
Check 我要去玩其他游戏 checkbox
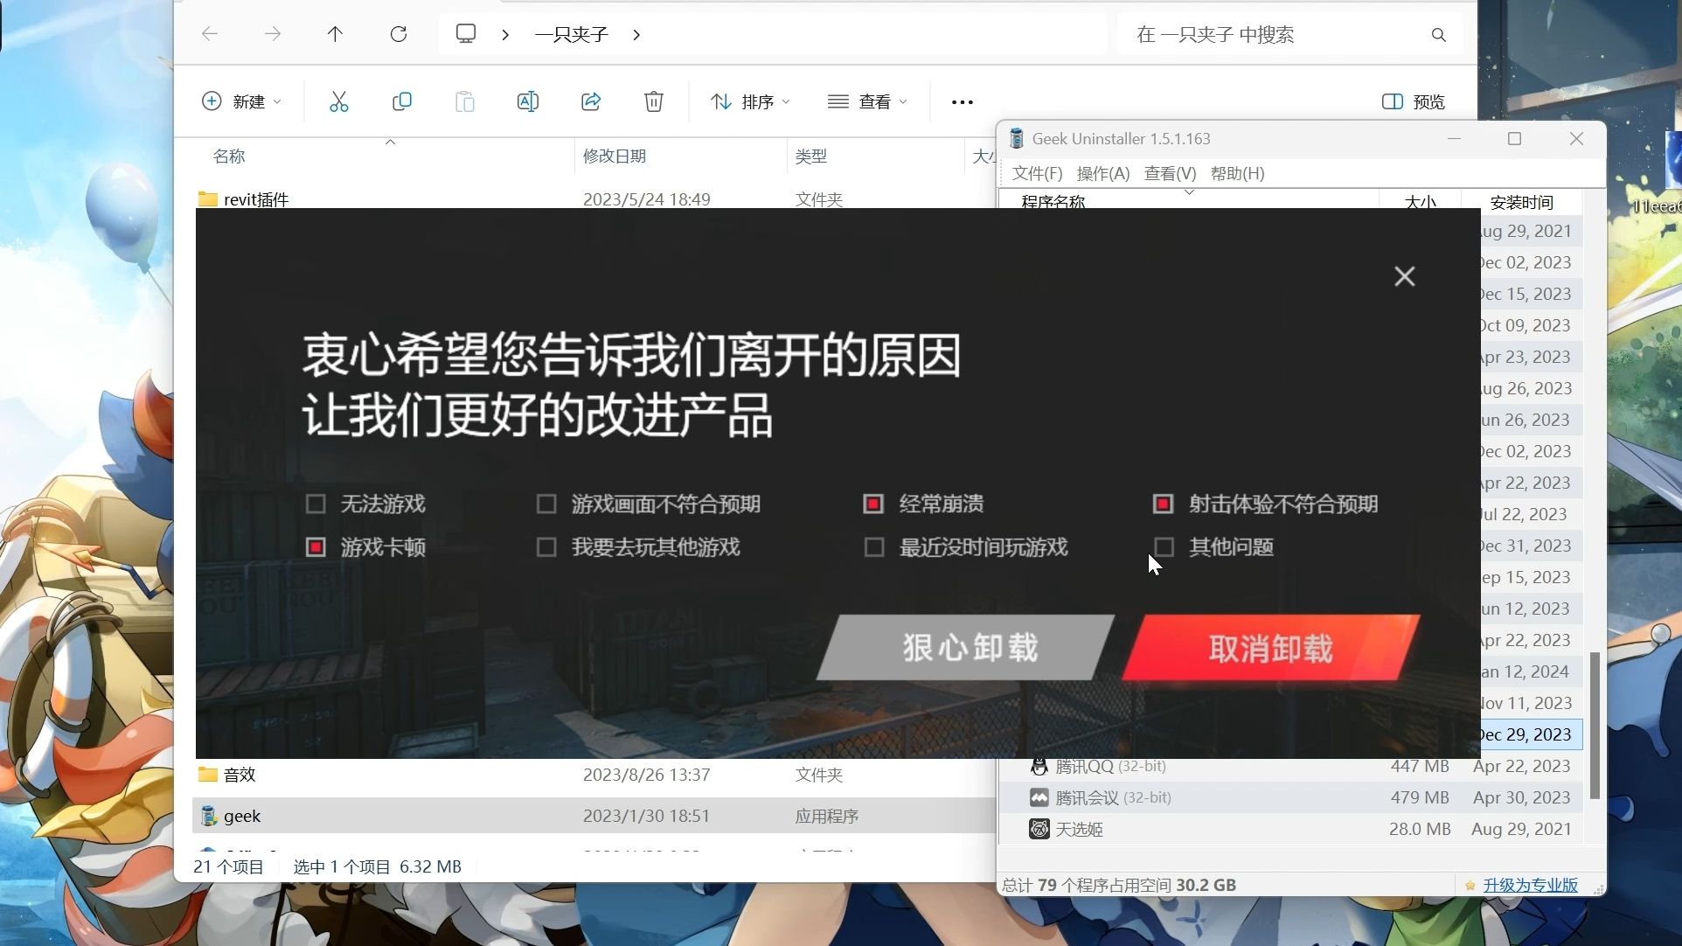click(x=546, y=547)
